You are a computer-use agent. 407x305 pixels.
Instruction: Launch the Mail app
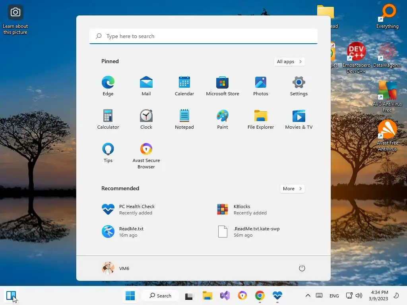click(146, 86)
